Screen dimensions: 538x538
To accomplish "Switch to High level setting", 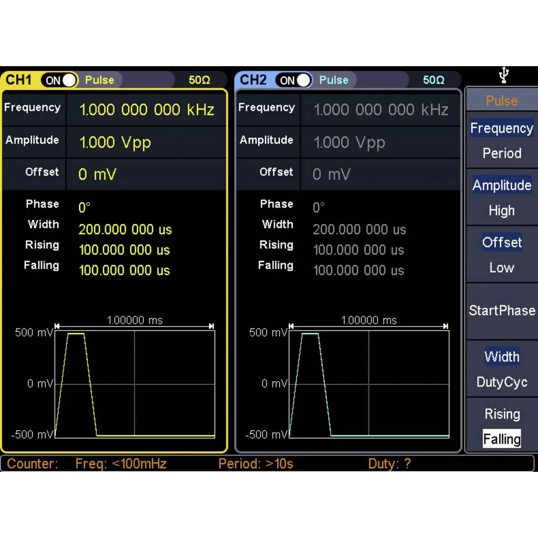I will (501, 210).
